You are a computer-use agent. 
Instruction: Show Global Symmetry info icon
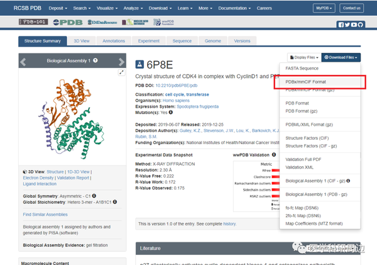click(x=94, y=196)
